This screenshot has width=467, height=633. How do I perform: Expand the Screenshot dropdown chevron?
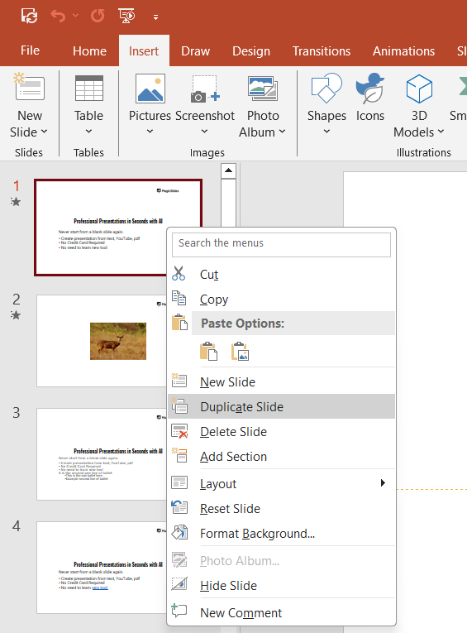point(204,132)
